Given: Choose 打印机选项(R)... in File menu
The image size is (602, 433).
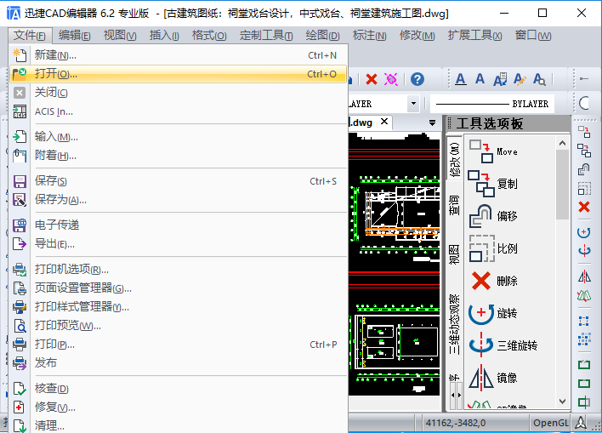Looking at the screenshot, I should [x=179, y=269].
